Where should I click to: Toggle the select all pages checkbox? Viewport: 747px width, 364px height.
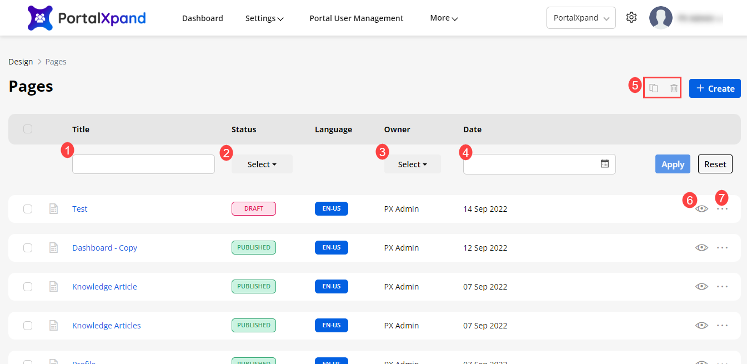pyautogui.click(x=28, y=129)
